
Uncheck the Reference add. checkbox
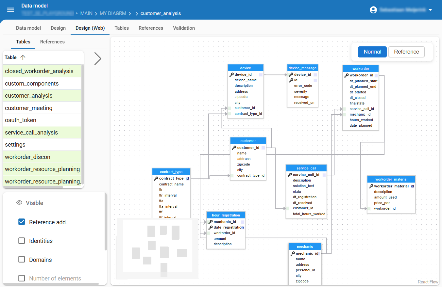pyautogui.click(x=22, y=222)
